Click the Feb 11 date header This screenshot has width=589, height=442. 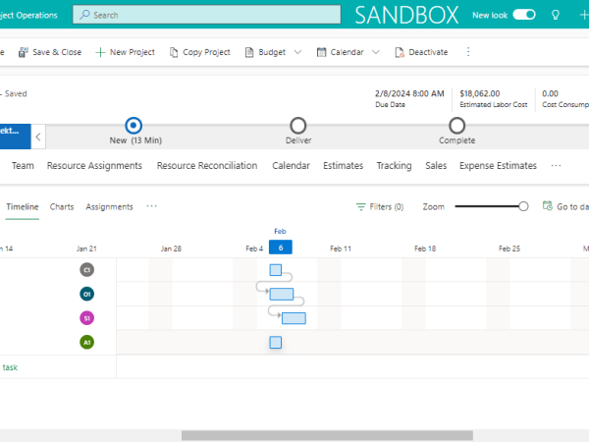pos(341,249)
